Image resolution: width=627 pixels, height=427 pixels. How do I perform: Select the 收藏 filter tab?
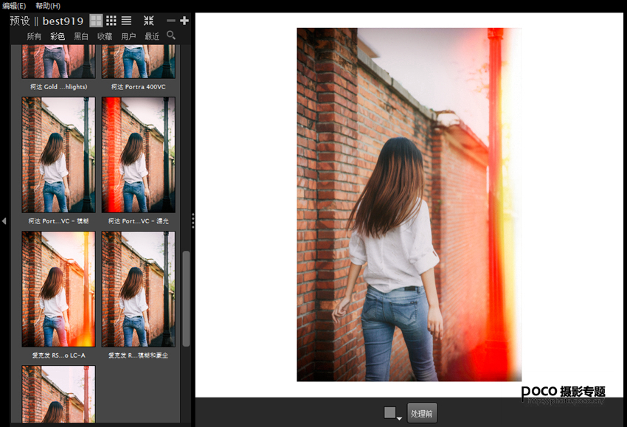pos(105,36)
